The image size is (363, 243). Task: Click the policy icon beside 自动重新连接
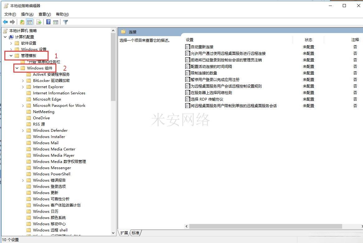pyautogui.click(x=187, y=47)
